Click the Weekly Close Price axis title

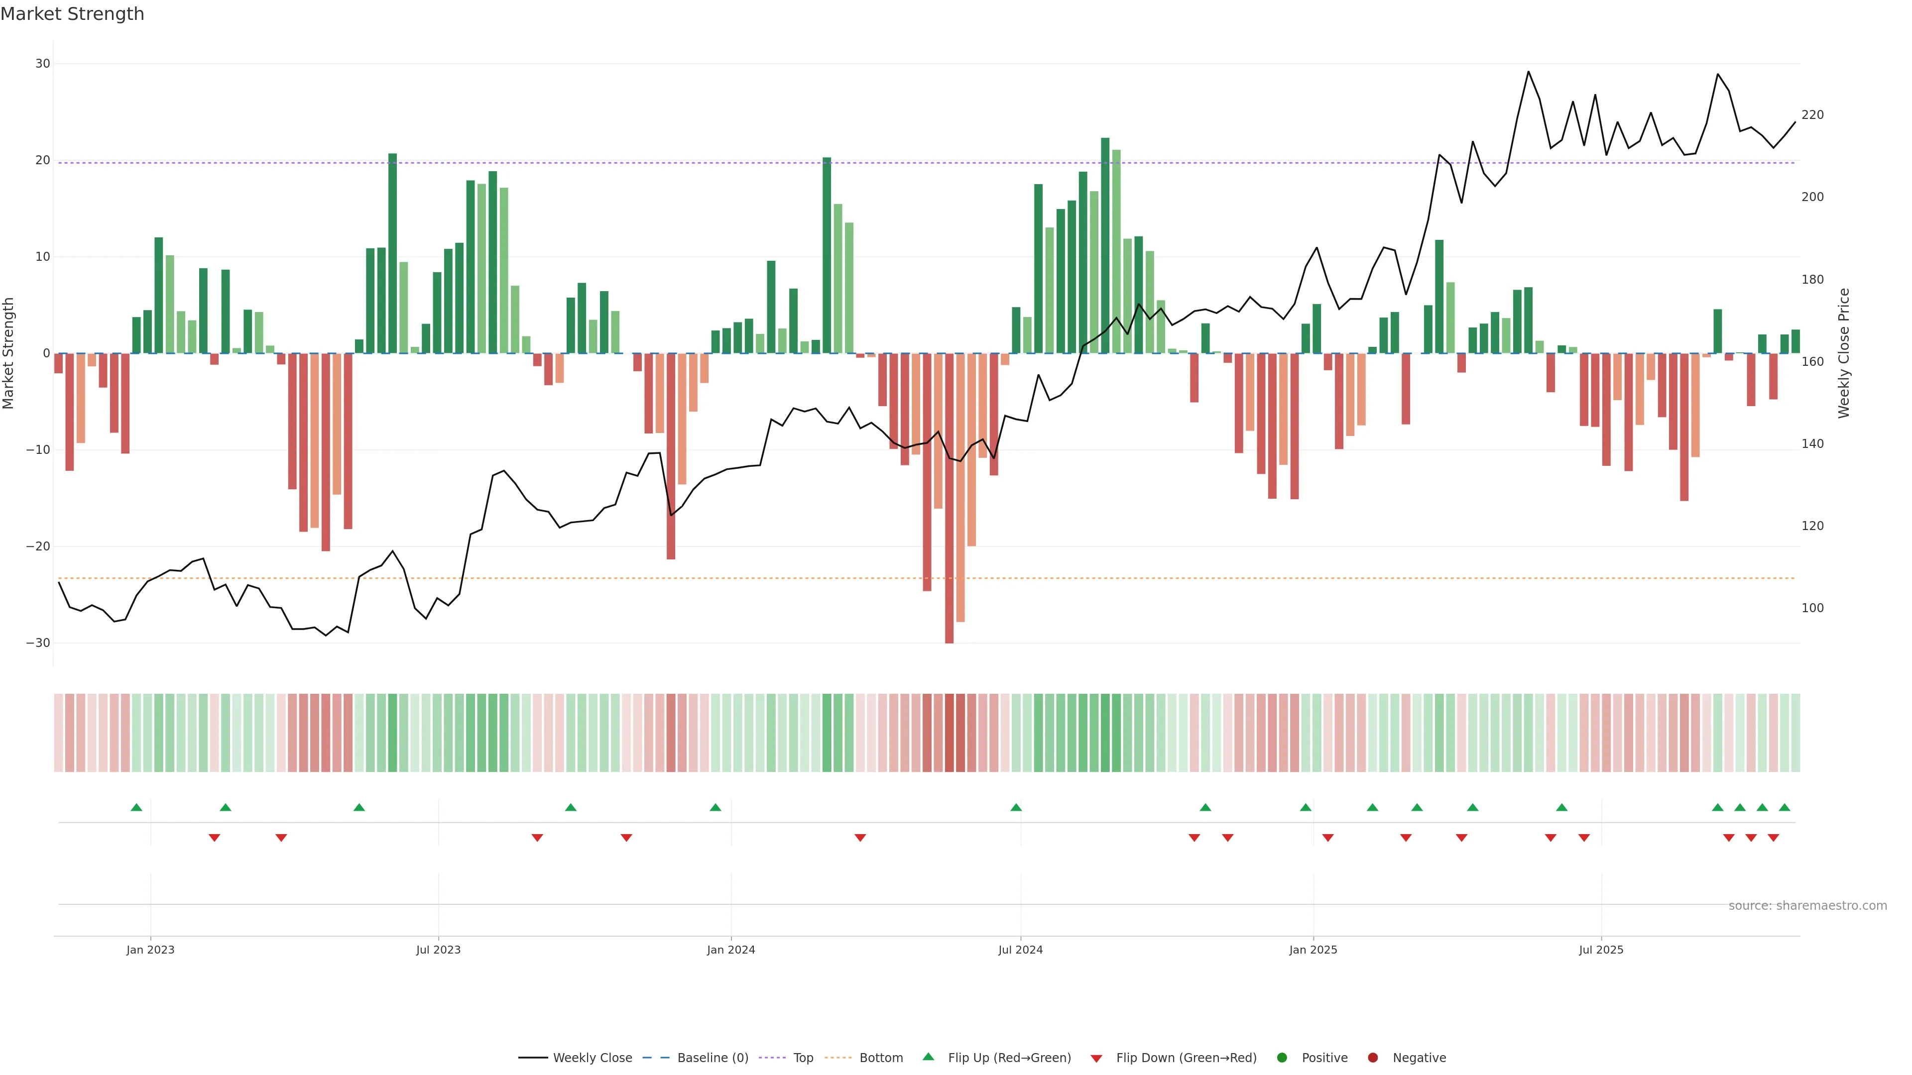[1844, 353]
